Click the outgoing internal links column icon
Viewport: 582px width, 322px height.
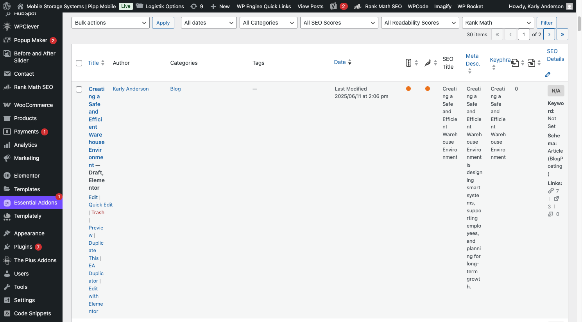click(515, 63)
